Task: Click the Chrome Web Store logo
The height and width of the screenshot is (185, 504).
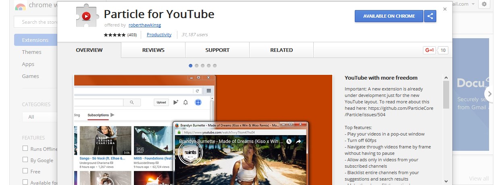Action: (20, 6)
